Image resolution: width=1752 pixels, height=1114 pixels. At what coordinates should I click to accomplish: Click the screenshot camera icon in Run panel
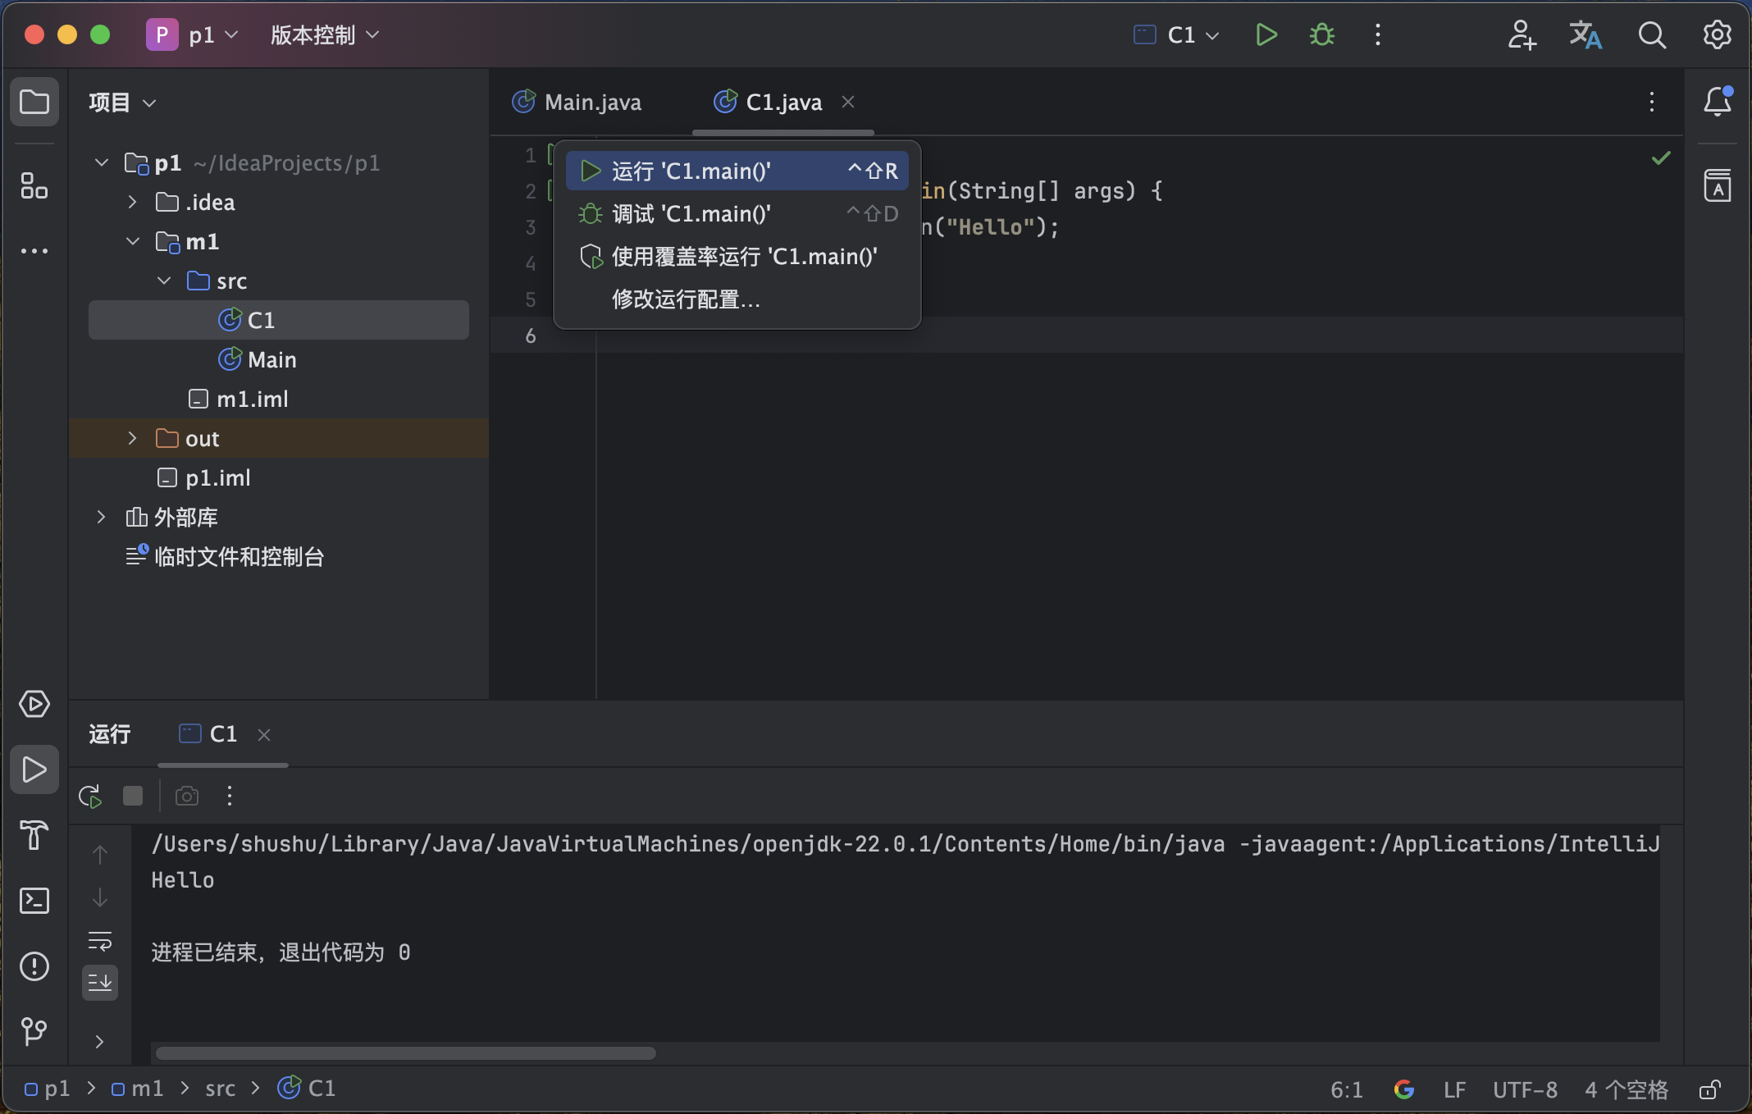pyautogui.click(x=187, y=796)
